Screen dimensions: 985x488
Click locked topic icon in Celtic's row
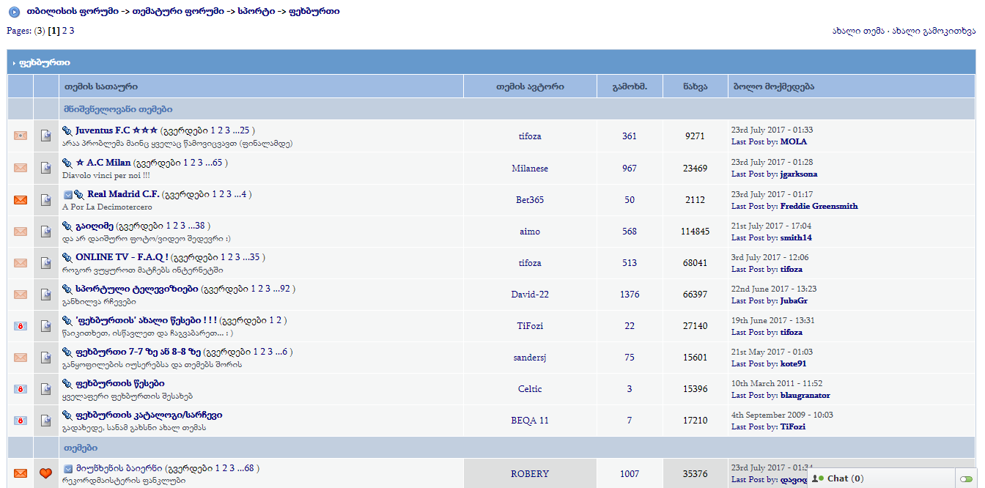(21, 389)
